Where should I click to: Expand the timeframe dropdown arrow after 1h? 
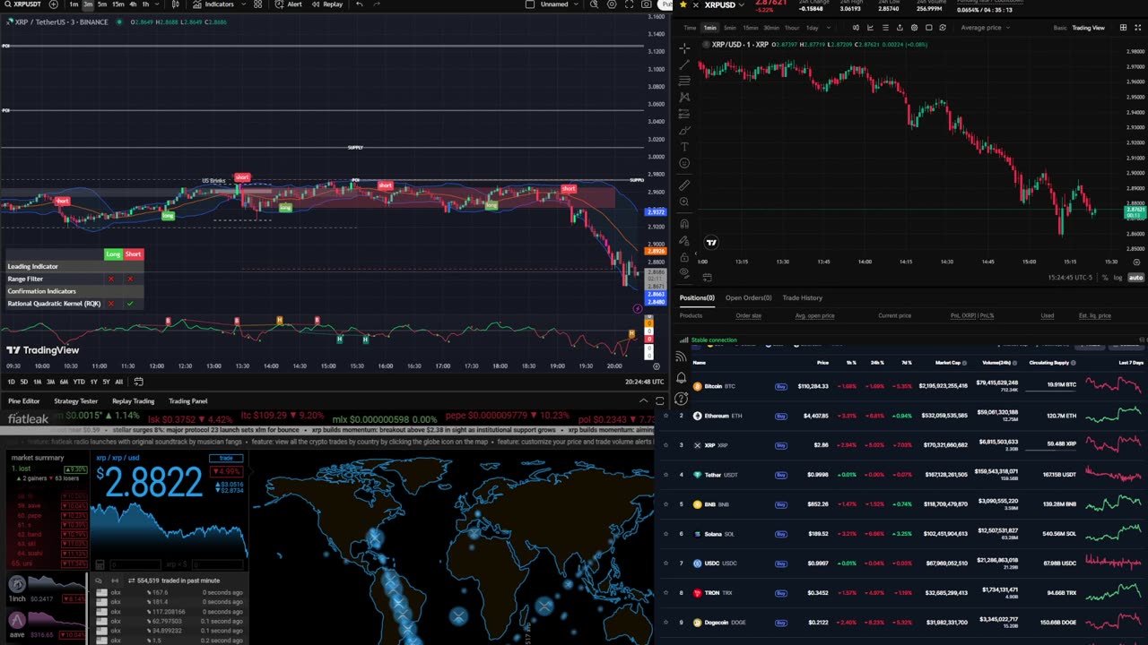click(159, 4)
